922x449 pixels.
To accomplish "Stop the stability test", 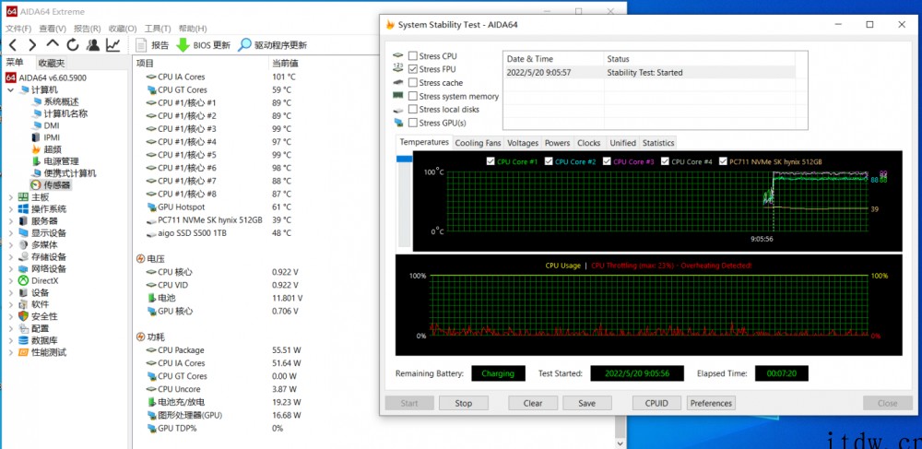I will pos(464,403).
